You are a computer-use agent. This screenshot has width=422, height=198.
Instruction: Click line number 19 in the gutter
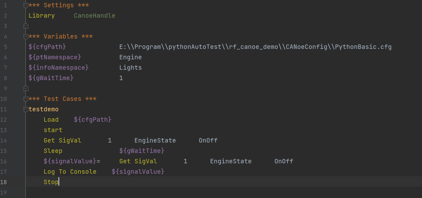[4, 192]
